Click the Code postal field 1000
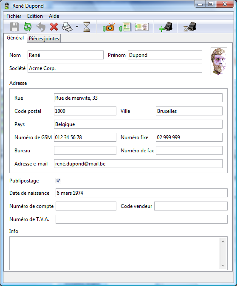The width and height of the screenshot is (237, 286). pos(85,111)
